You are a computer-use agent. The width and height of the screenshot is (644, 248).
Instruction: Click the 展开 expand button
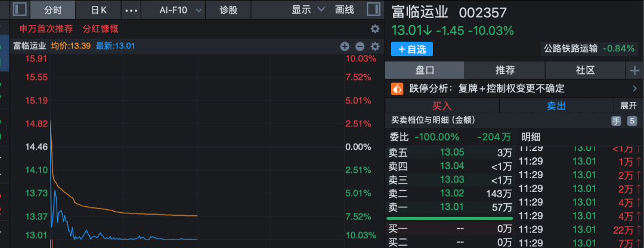click(628, 106)
